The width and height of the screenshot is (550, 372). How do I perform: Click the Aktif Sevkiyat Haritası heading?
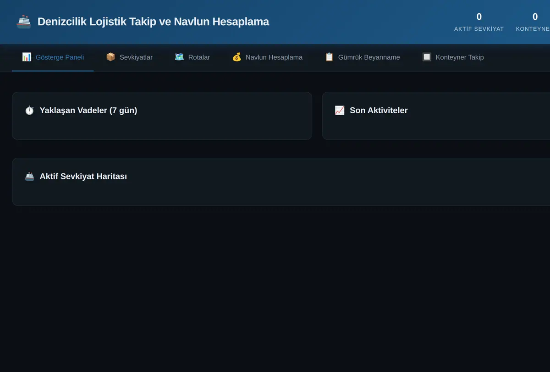(83, 177)
